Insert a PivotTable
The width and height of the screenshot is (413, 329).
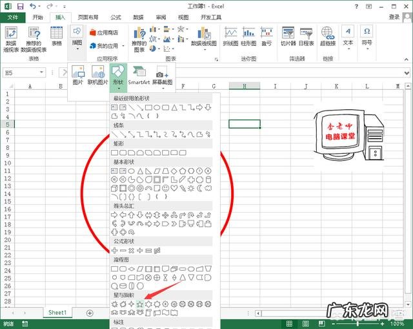[11, 39]
